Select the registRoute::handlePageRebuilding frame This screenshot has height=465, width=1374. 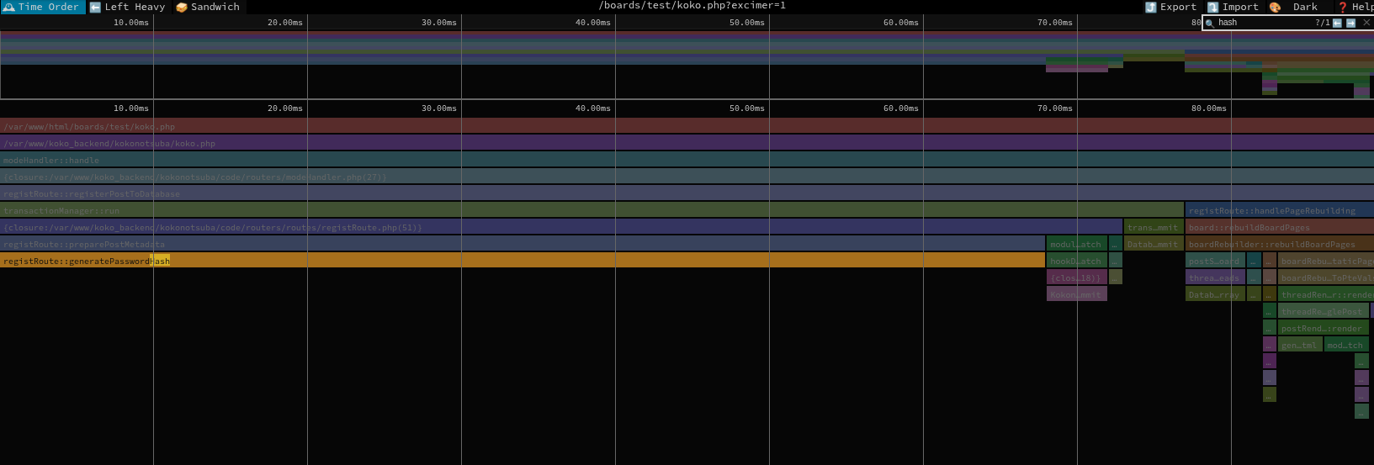[1278, 210]
